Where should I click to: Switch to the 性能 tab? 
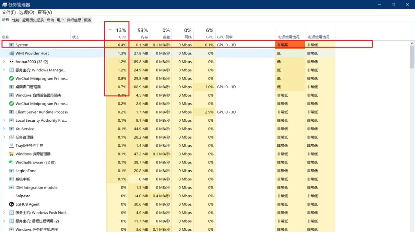tap(16, 20)
